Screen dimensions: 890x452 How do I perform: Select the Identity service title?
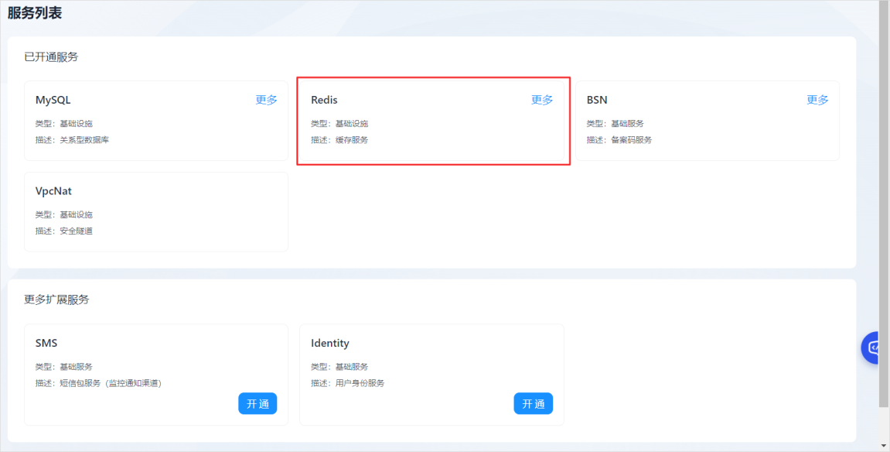[x=330, y=344]
